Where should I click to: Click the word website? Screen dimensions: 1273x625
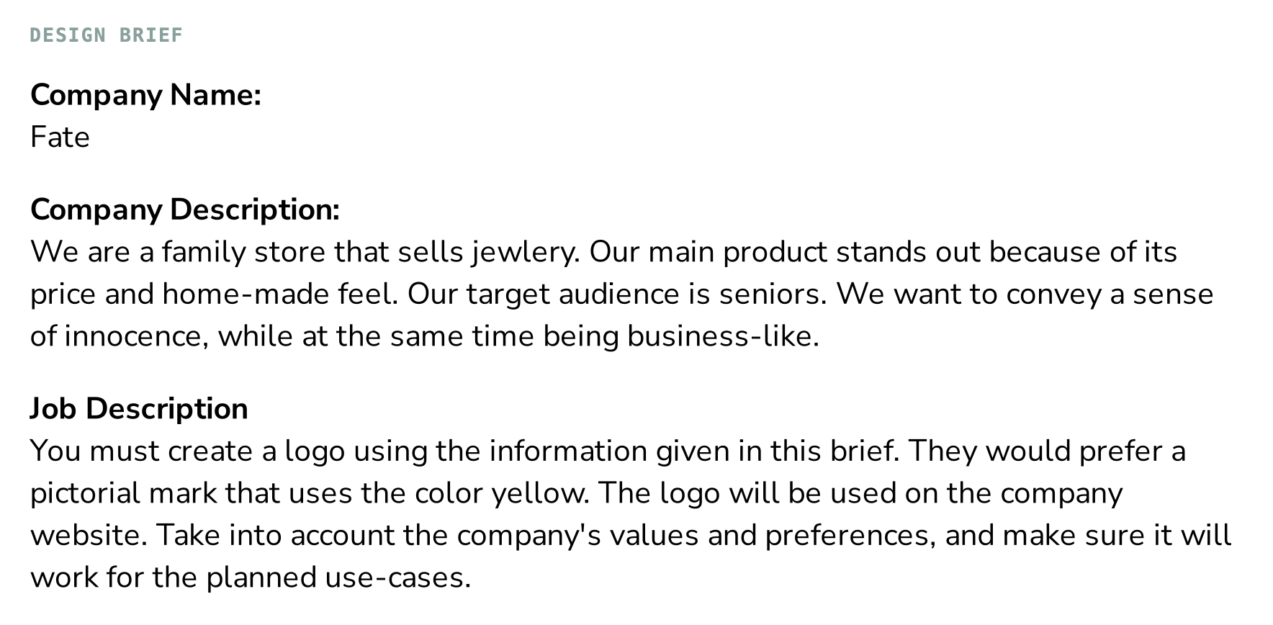[89, 536]
